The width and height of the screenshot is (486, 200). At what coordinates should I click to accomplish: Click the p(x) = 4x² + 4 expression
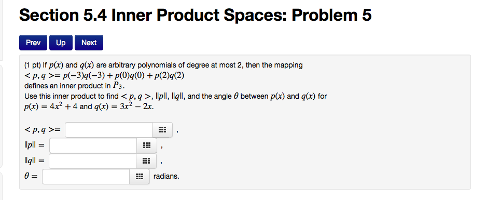51,106
